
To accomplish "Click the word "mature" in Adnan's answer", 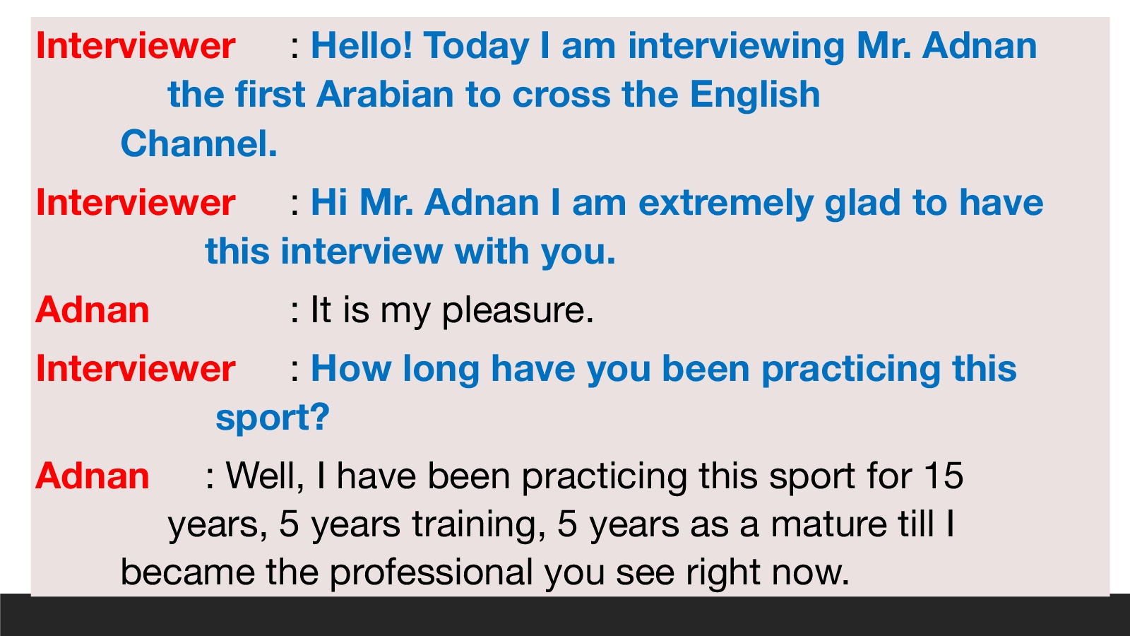I will click(x=828, y=525).
